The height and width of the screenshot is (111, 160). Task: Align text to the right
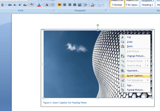pos(70,5)
